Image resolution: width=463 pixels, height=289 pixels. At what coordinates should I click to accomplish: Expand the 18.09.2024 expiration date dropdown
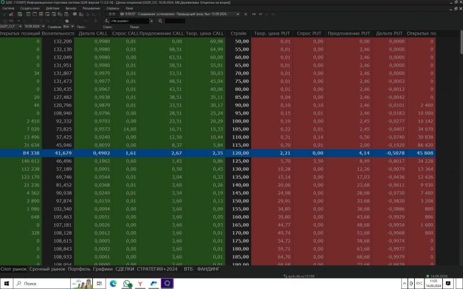(44, 27)
